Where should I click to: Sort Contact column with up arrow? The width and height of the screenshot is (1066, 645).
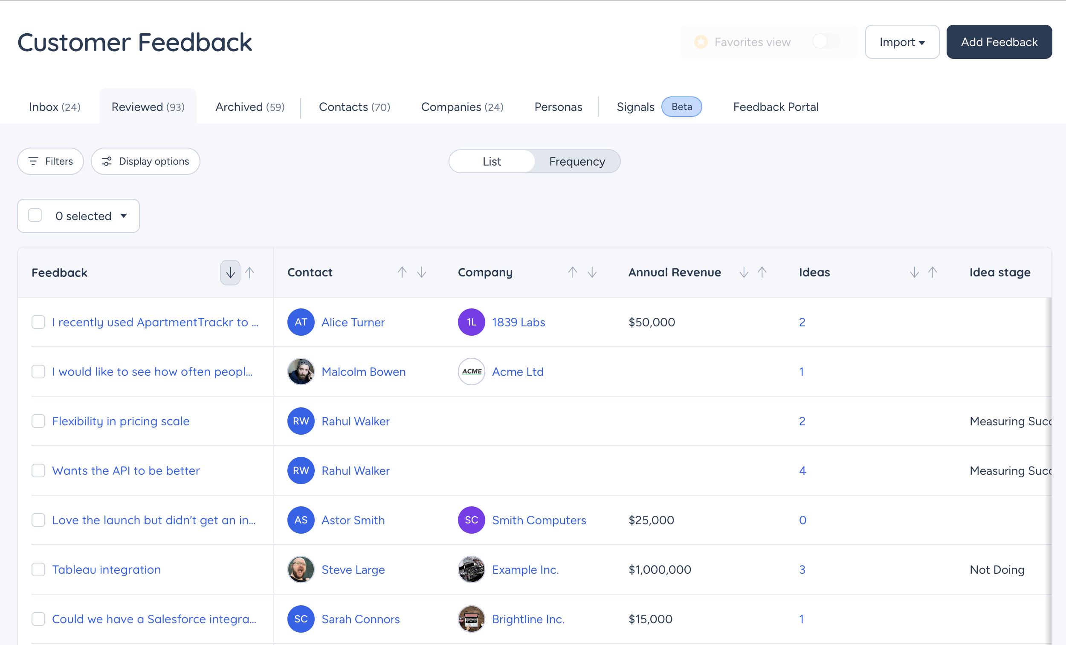coord(402,272)
